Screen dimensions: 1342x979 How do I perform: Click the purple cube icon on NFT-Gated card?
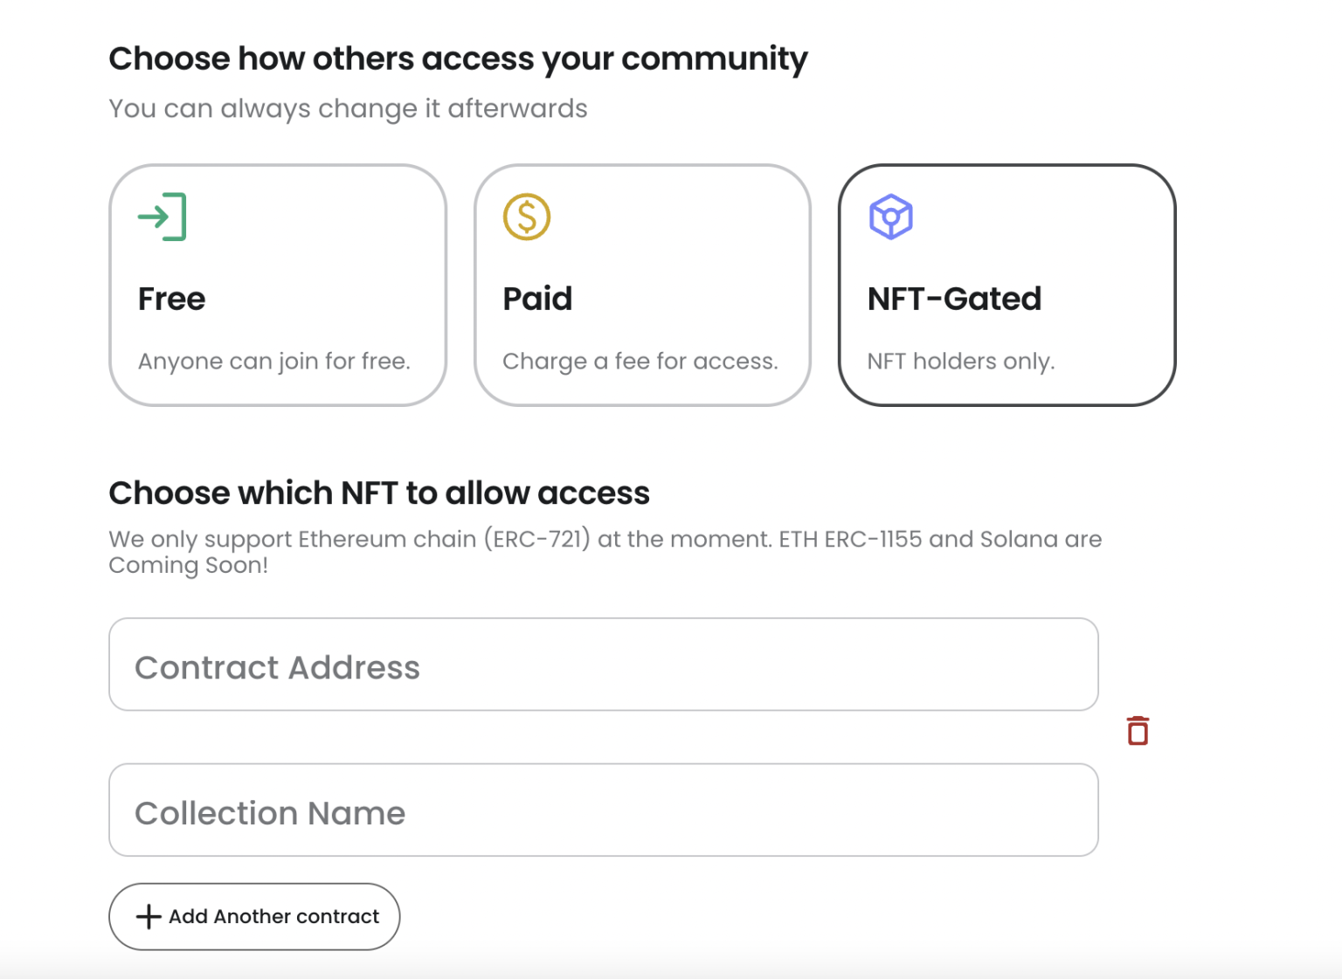(892, 217)
